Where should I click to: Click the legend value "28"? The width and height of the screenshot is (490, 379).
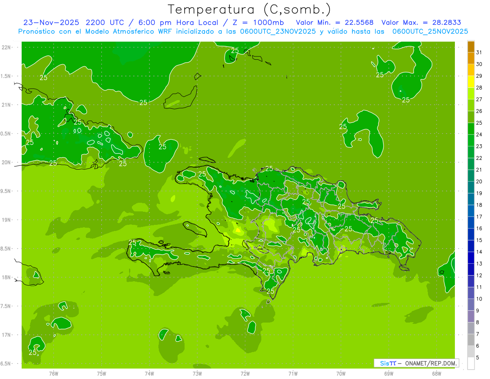479,87
